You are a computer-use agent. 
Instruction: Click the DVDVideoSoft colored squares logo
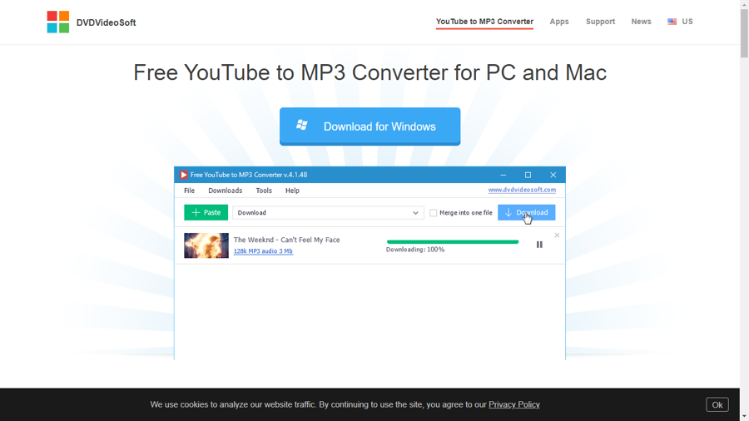(57, 22)
